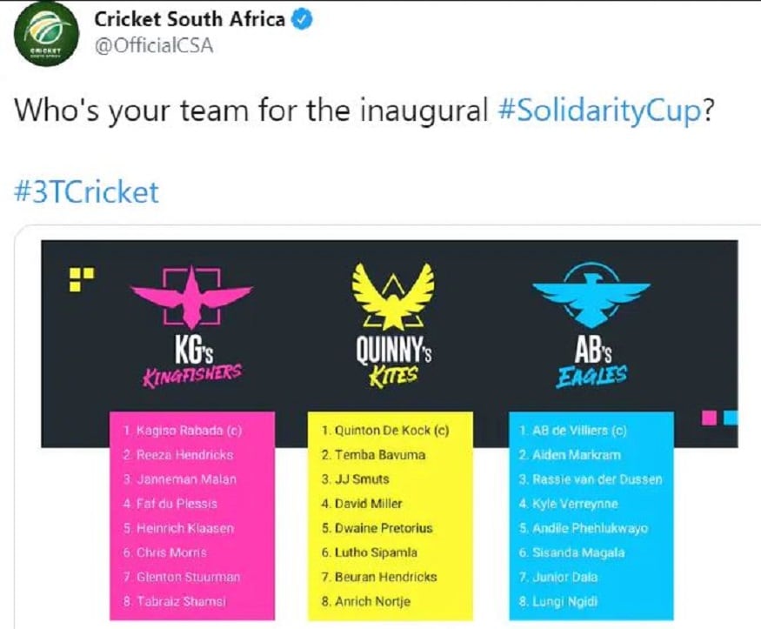
Task: Click the Cricket South Africa profile avatar
Action: 46,34
